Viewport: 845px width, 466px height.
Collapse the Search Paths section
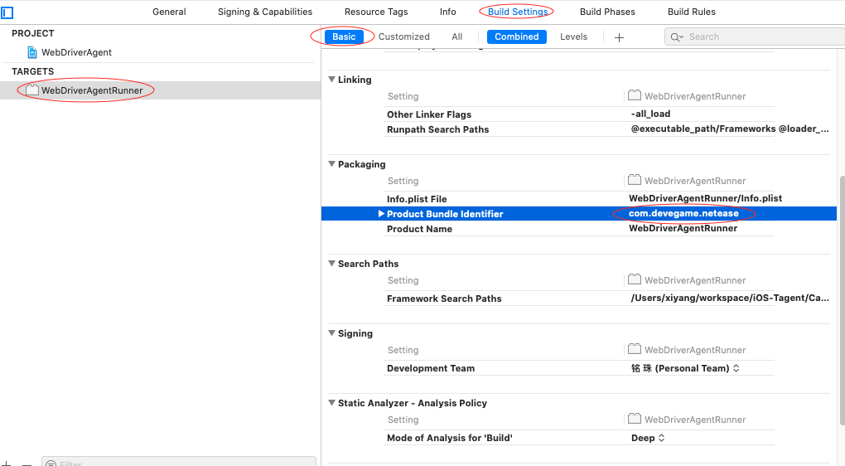(x=331, y=263)
